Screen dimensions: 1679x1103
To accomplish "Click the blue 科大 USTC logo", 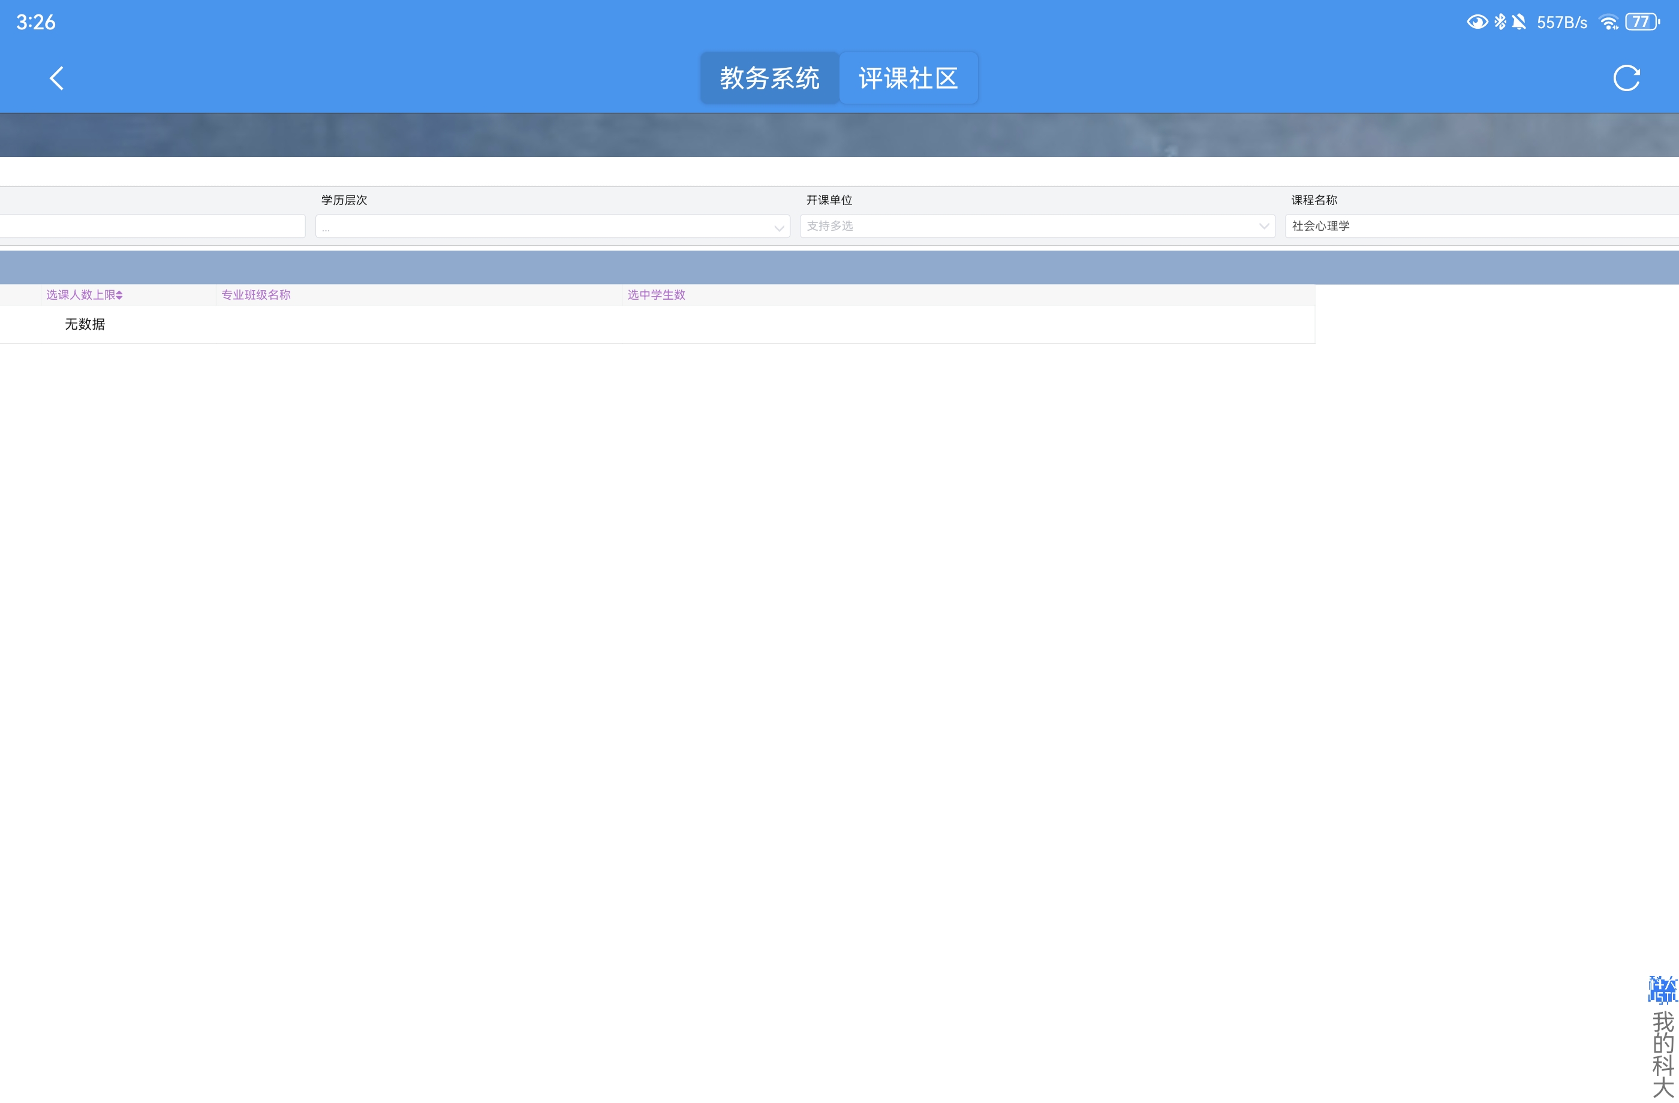I will point(1662,990).
